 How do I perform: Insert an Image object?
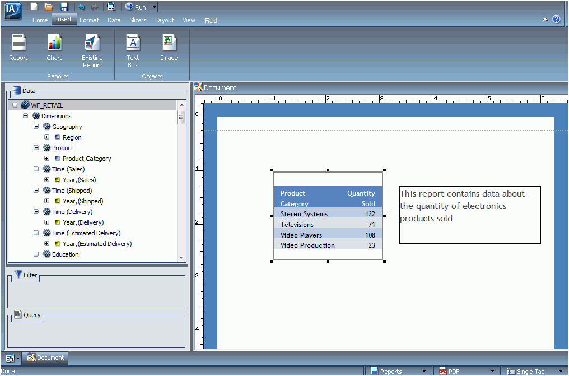(169, 47)
